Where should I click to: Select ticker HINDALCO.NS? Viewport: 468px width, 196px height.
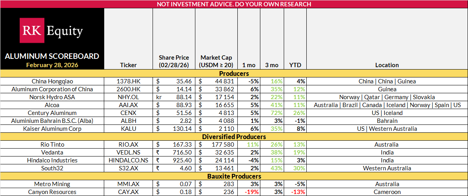point(128,160)
